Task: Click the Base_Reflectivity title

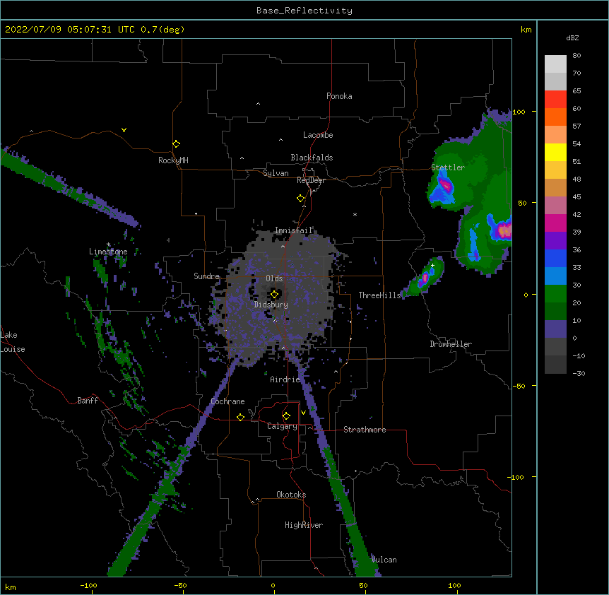Action: pos(304,11)
